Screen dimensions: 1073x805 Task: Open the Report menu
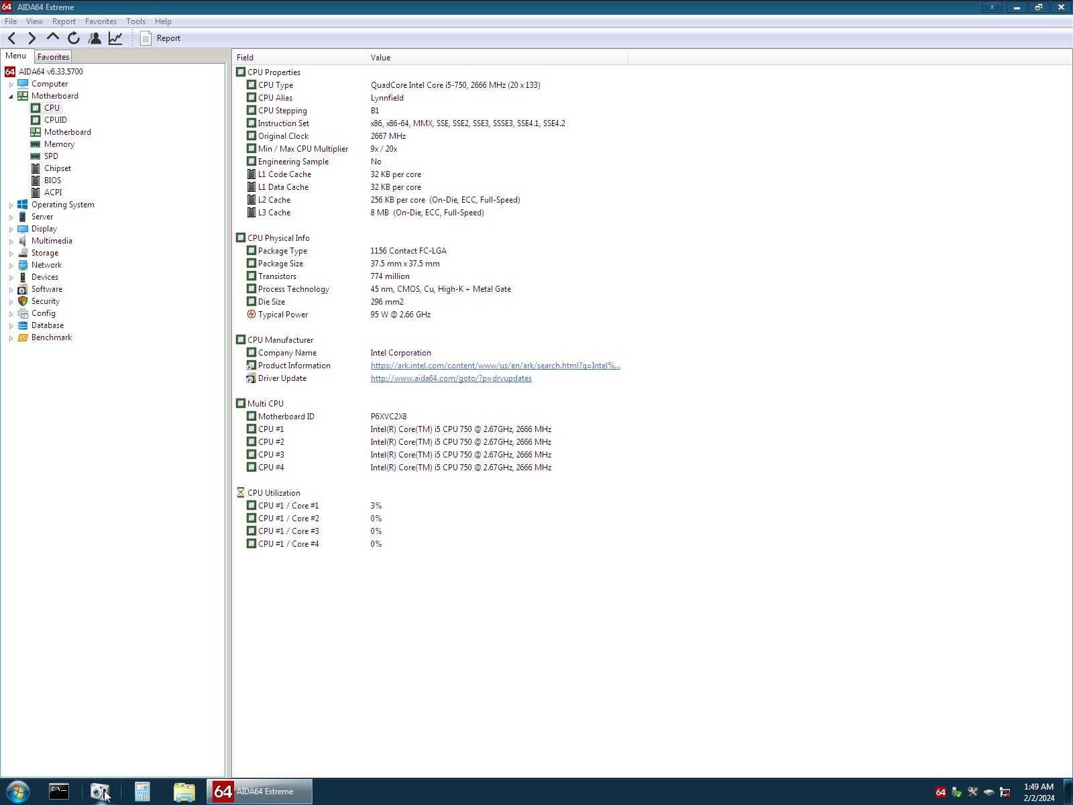[64, 21]
